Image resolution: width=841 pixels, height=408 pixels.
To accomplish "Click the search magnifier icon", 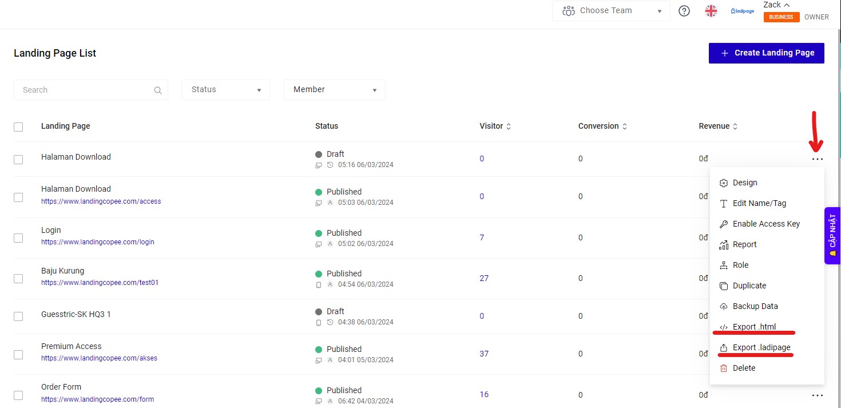I will [x=158, y=90].
